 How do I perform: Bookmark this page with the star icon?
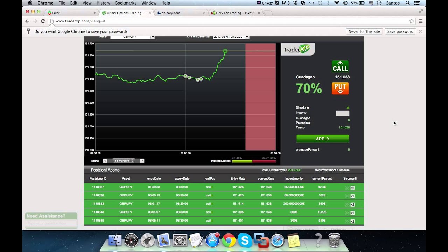click(x=412, y=21)
